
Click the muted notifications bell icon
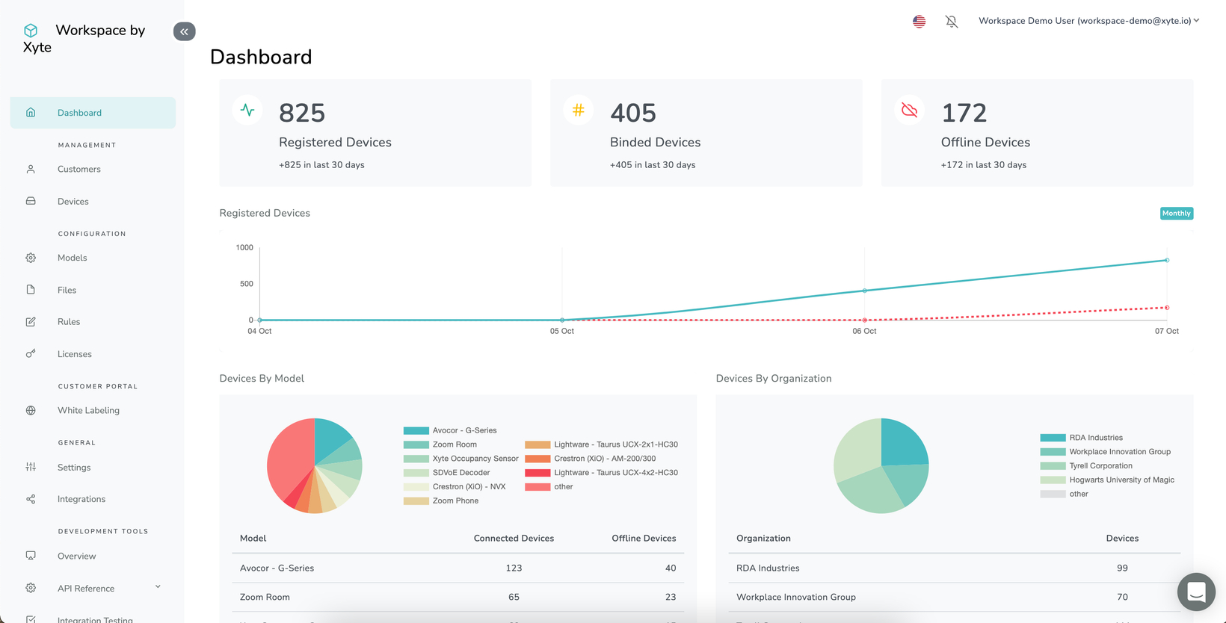pos(952,22)
